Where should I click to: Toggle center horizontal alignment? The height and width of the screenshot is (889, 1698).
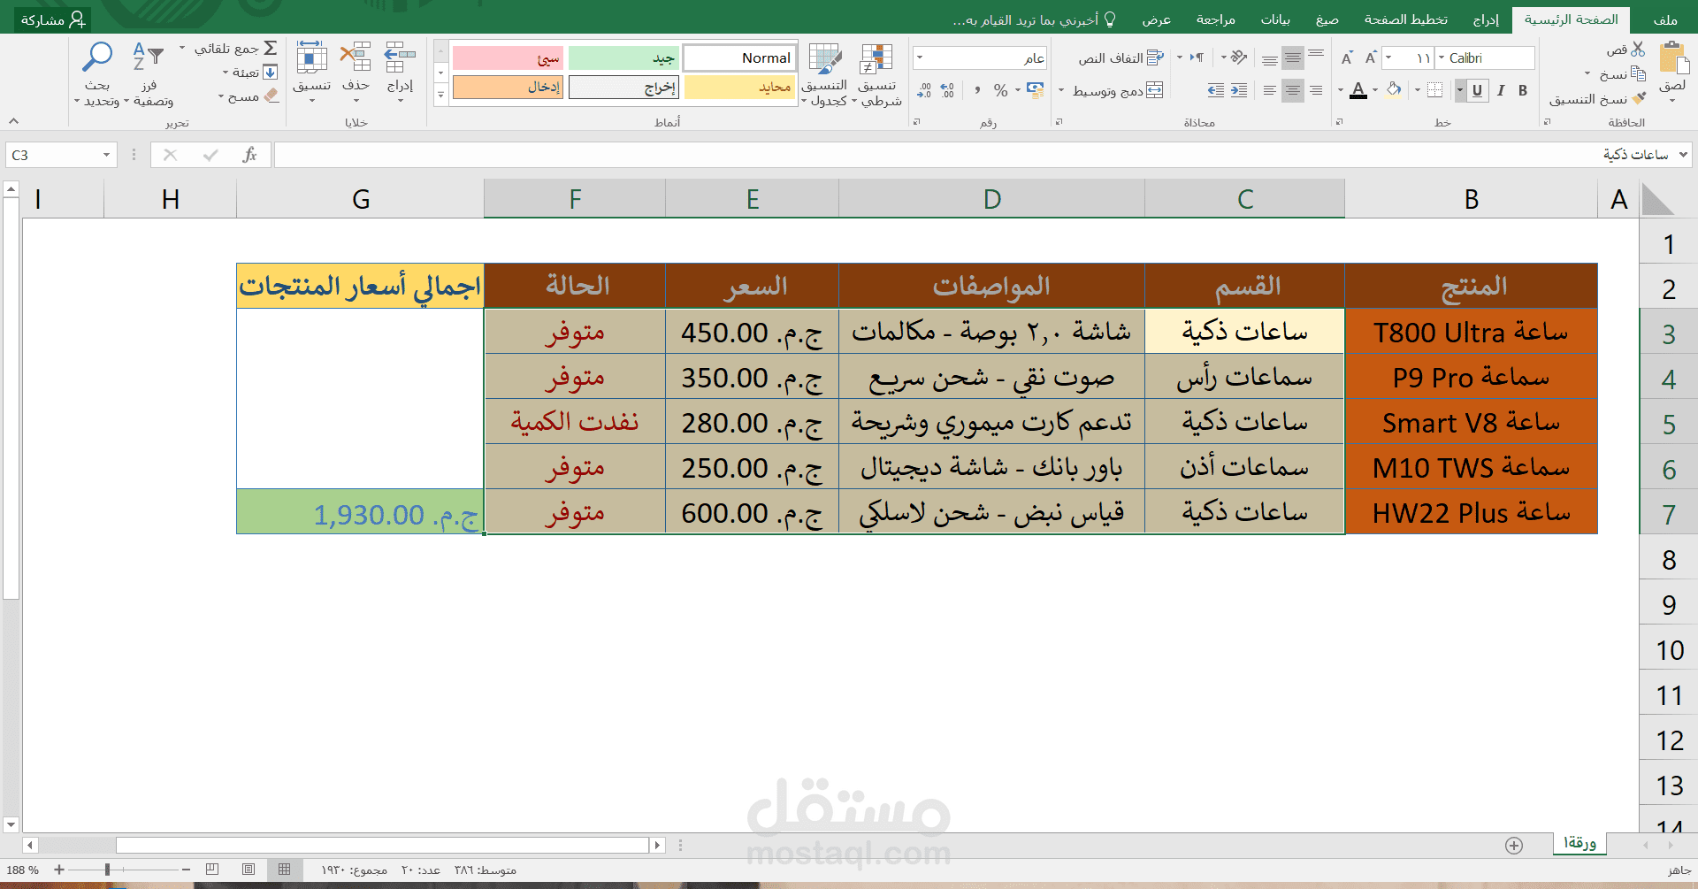[x=1293, y=90]
